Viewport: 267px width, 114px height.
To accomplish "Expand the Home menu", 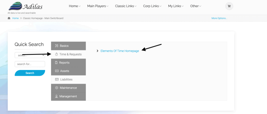I will coord(75,6).
